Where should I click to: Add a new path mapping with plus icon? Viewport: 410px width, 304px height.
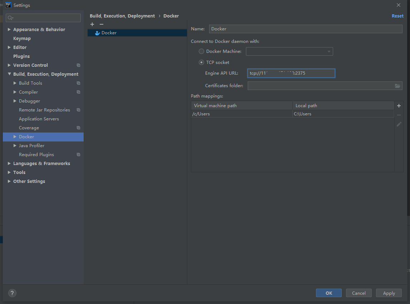coord(399,105)
